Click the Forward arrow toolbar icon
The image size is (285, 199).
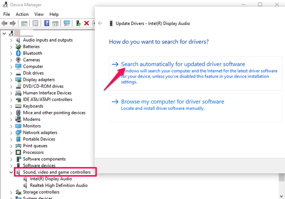(x=13, y=23)
